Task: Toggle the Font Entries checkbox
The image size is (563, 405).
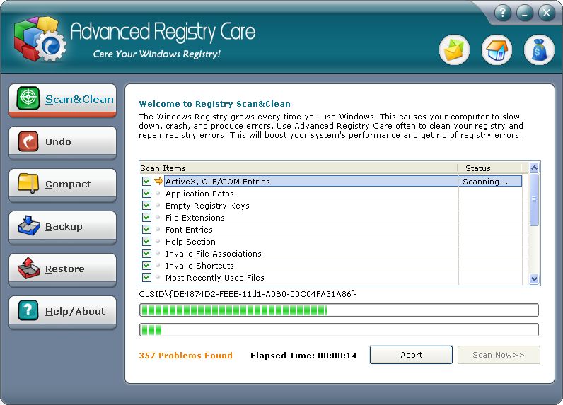Action: [146, 230]
